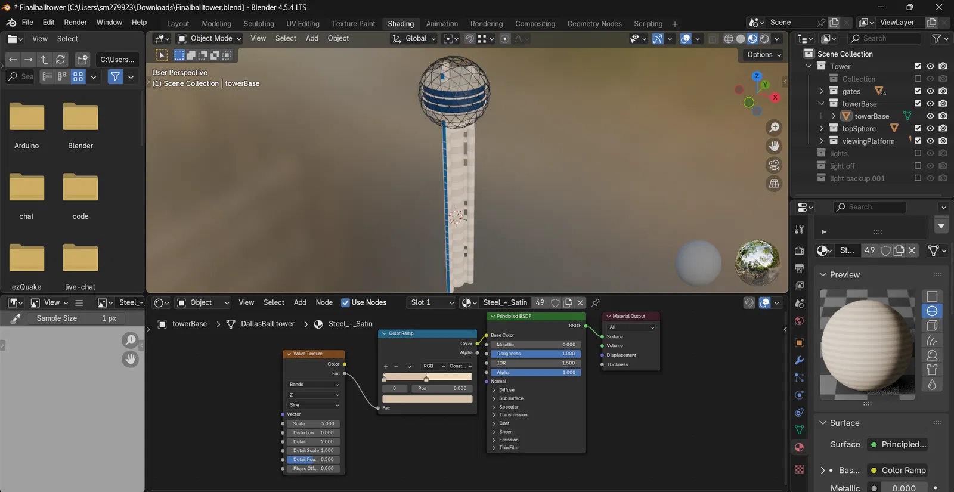Switch to orthographic grid view icon
Viewport: 954px width, 492px height.
click(x=774, y=184)
